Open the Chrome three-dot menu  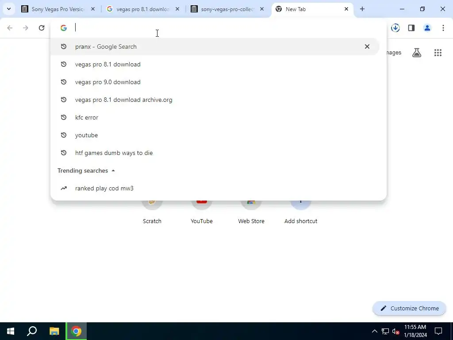coord(443,28)
